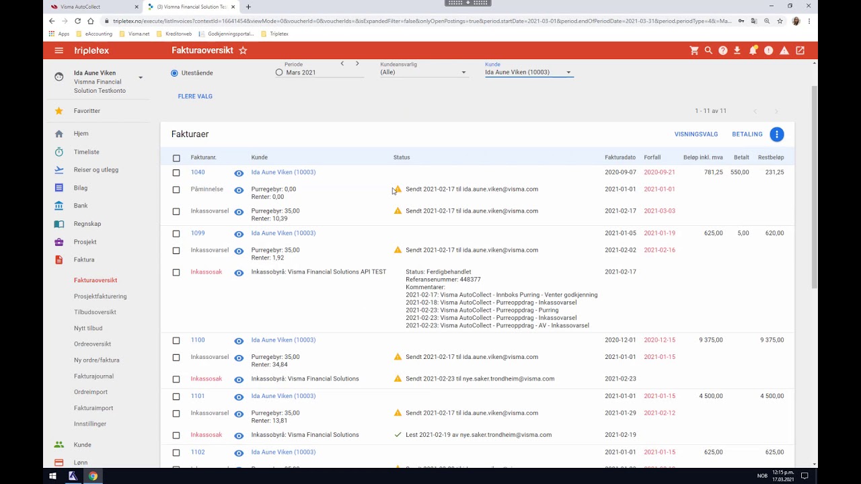Open Timeliste in sidebar
The width and height of the screenshot is (861, 484).
pos(86,152)
